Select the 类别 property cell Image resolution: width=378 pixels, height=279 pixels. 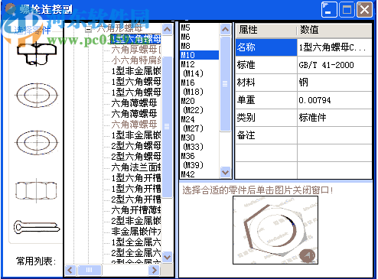click(266, 118)
